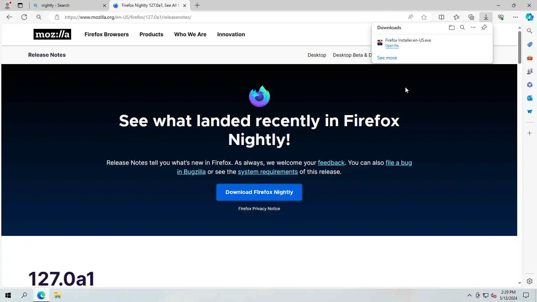Open Browser essentials heart icon
This screenshot has width=537, height=302.
501,17
